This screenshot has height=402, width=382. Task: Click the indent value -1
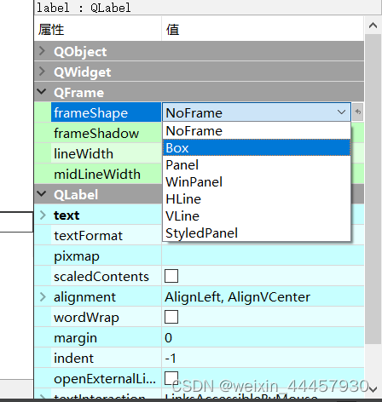coord(171,358)
